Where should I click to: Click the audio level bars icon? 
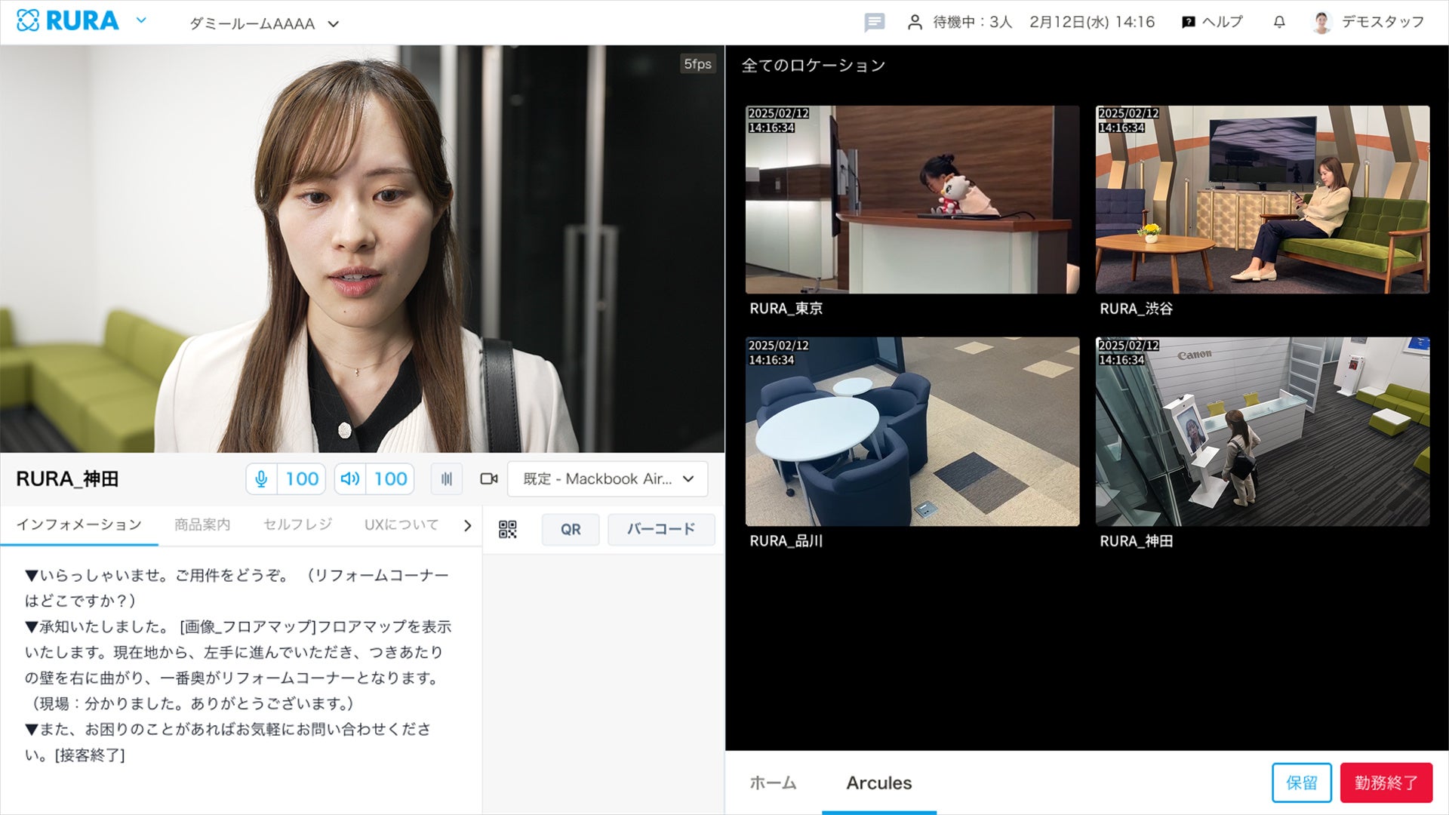[447, 479]
